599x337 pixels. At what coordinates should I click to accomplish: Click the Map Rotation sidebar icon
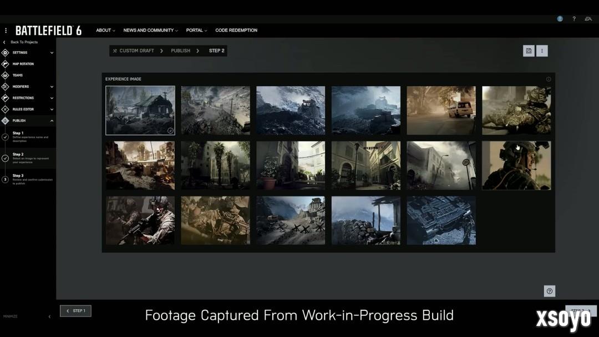(6, 64)
